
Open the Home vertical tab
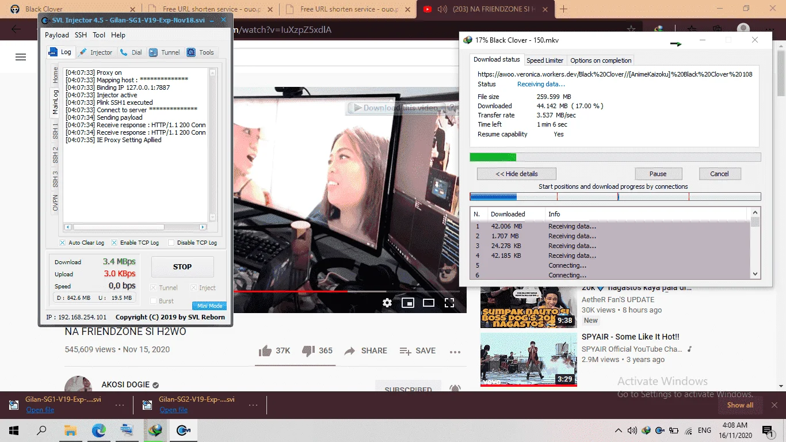click(56, 75)
